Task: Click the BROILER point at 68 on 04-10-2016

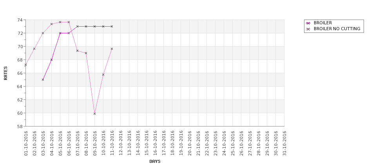Action: coord(51,60)
